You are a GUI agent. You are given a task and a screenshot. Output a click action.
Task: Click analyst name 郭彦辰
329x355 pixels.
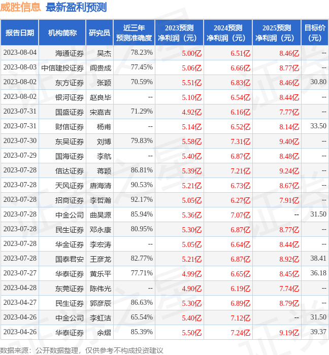pos(101,304)
